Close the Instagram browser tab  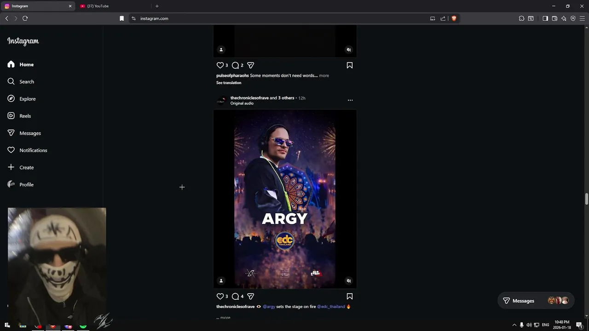click(70, 6)
